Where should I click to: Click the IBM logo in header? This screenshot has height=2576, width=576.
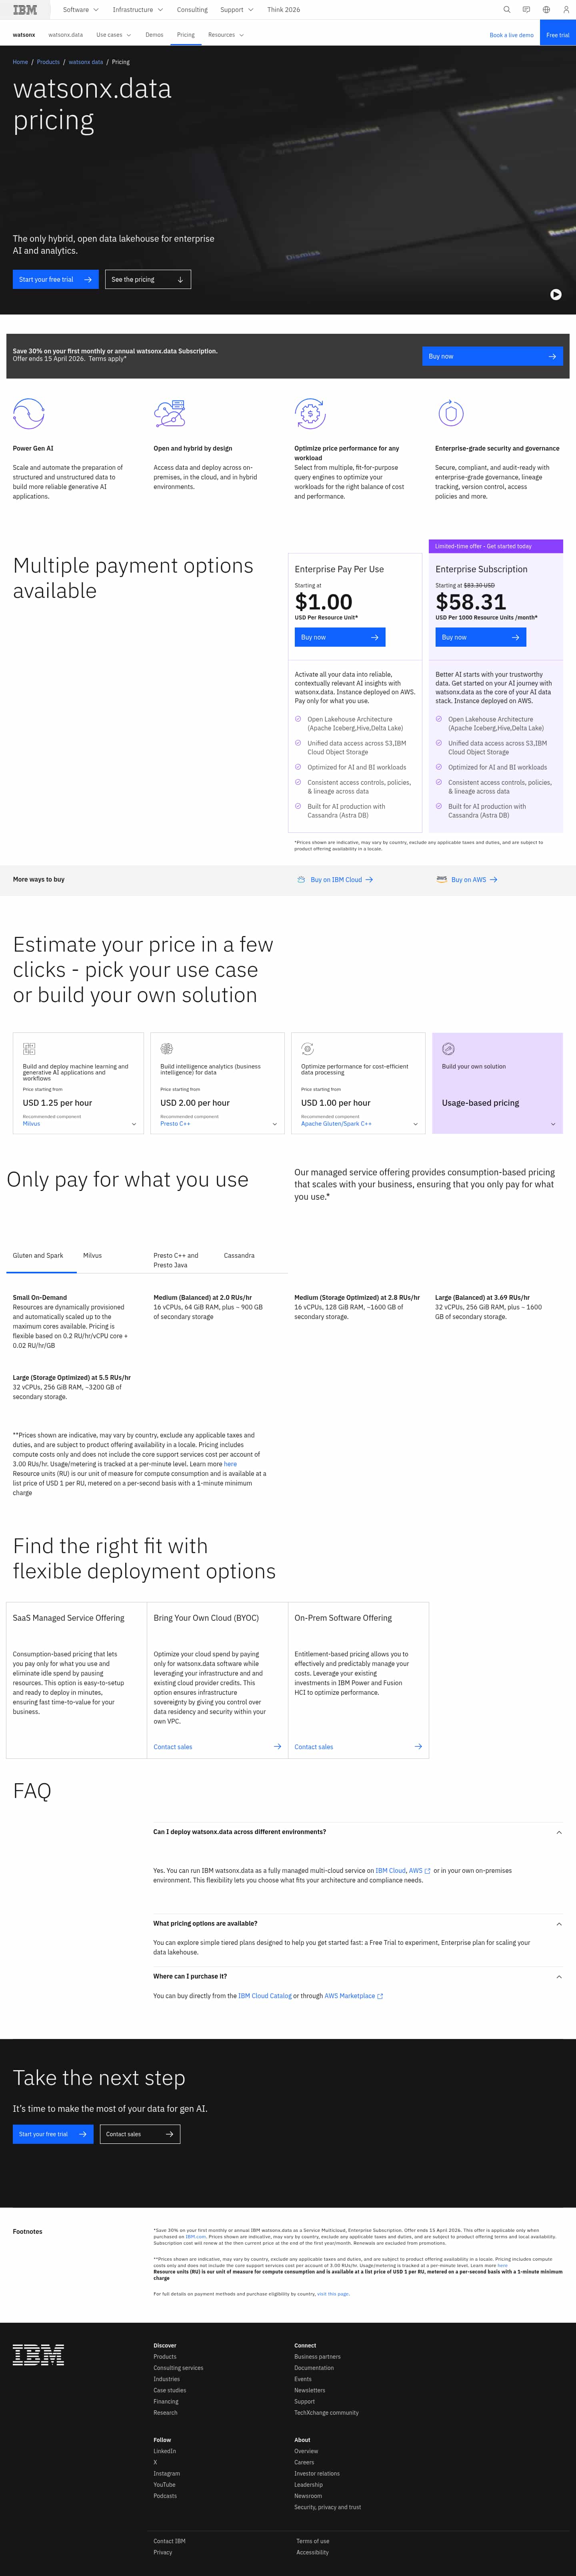[25, 9]
